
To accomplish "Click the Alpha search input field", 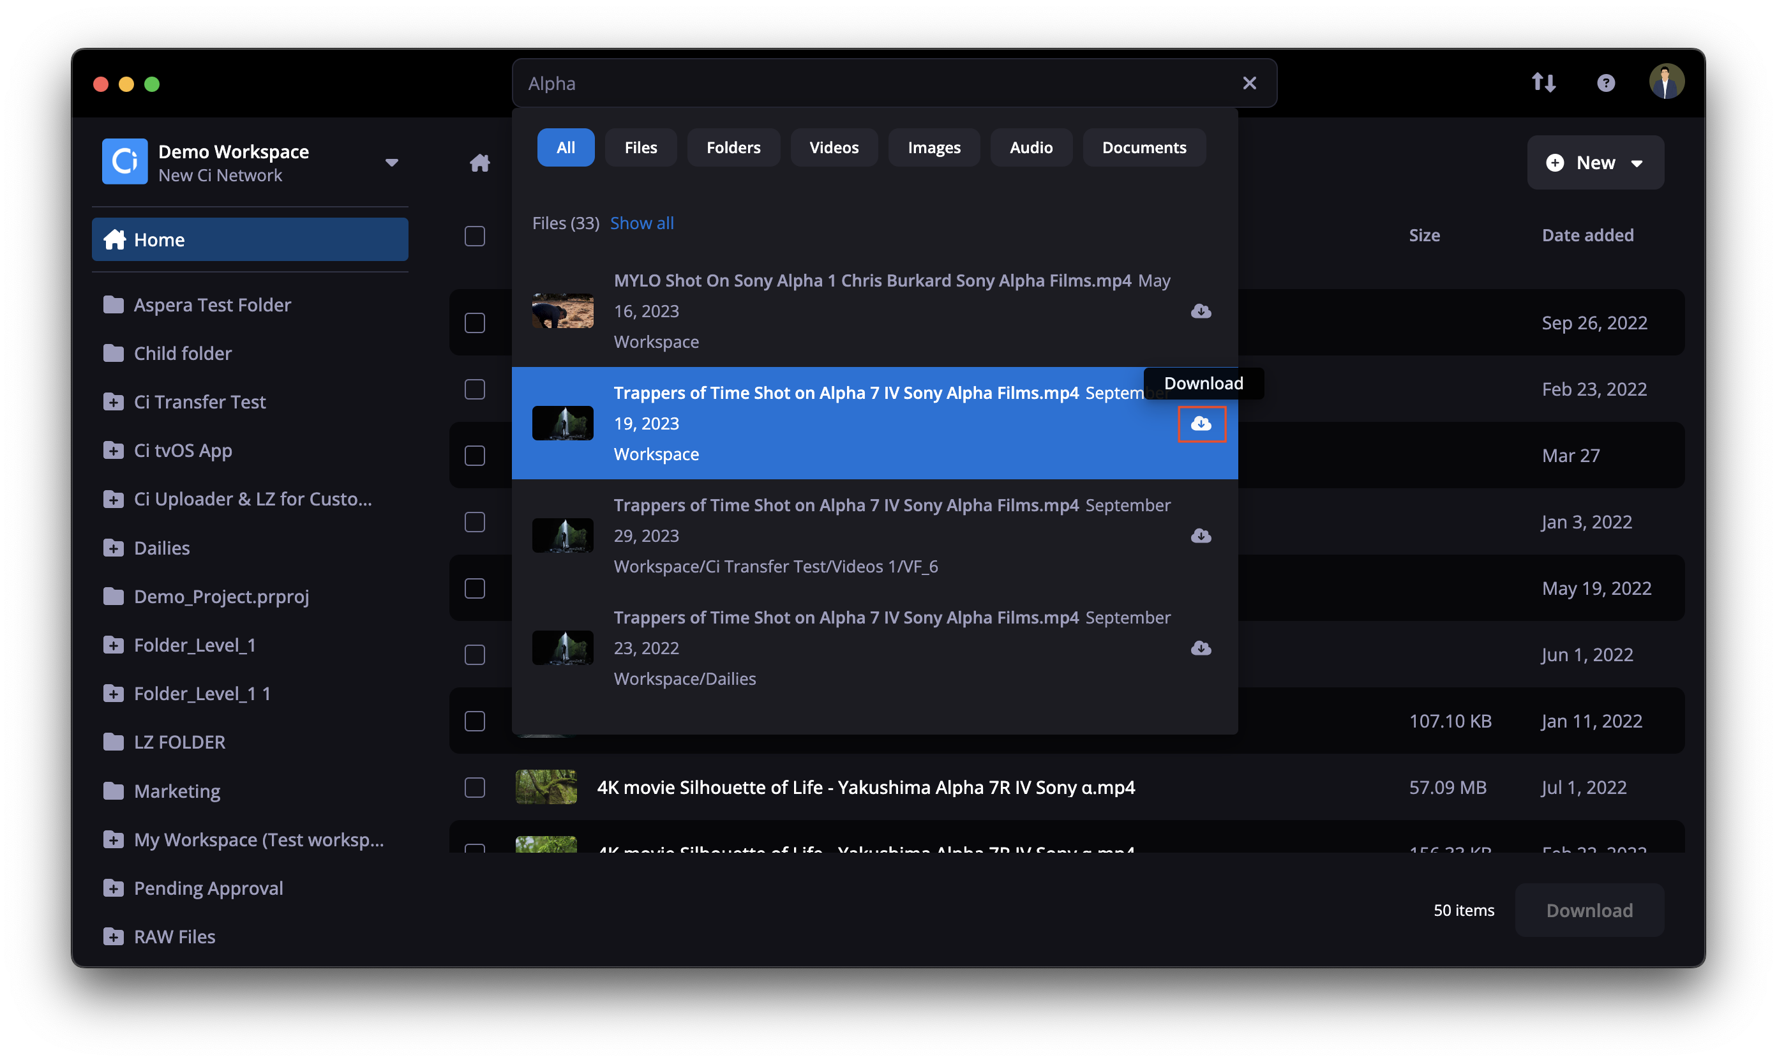I will (x=895, y=83).
